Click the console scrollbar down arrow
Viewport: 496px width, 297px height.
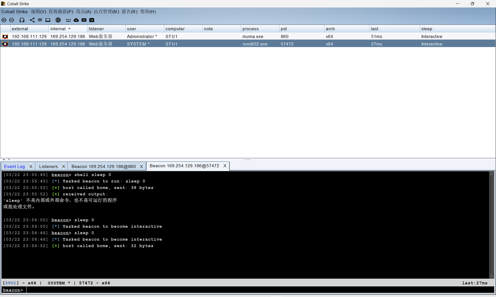click(492, 276)
